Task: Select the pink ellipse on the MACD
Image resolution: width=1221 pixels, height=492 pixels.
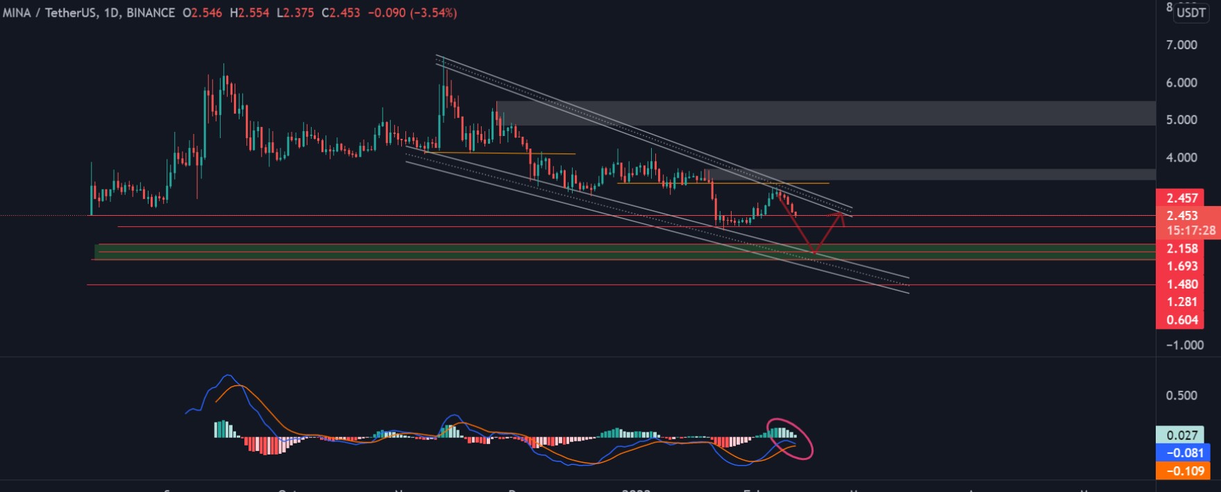Action: pos(789,439)
